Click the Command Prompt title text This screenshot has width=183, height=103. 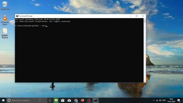pos(25,16)
